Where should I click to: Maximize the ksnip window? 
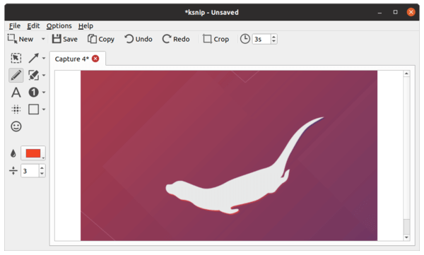coord(395,12)
